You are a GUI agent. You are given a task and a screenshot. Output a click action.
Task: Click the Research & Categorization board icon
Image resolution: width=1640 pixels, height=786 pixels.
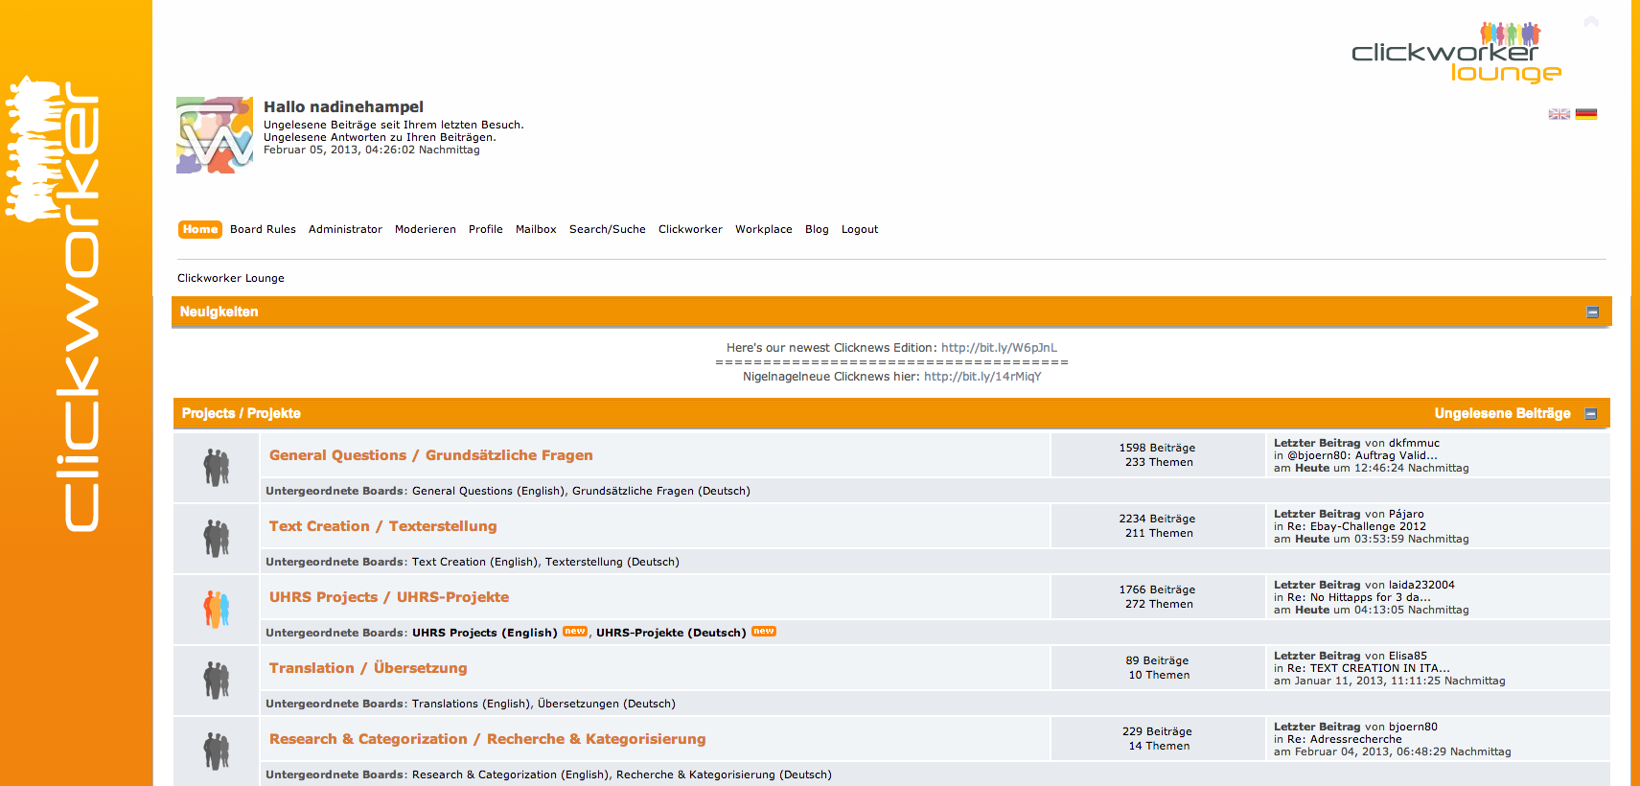pos(217,751)
